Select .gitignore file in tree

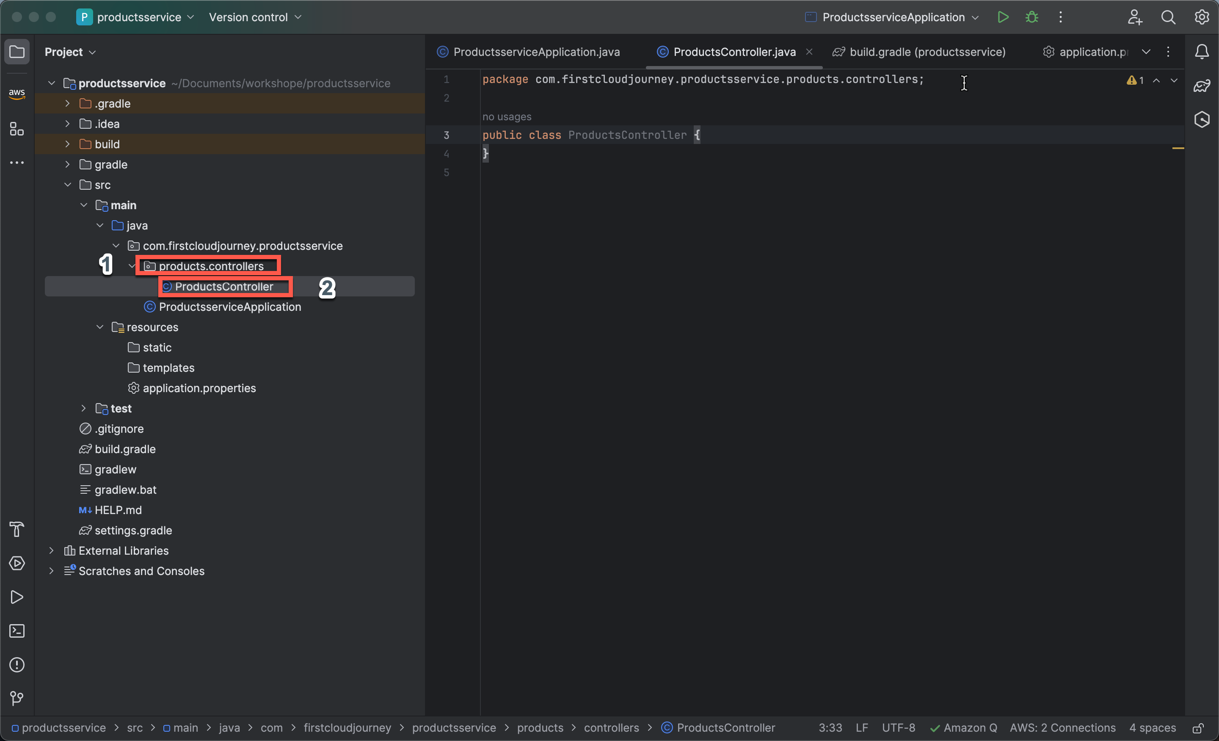111,428
